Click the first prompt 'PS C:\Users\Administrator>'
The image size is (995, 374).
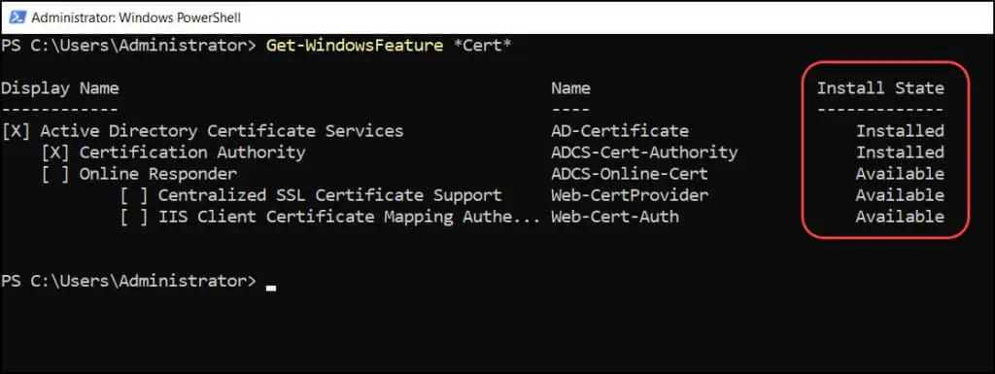click(x=128, y=47)
